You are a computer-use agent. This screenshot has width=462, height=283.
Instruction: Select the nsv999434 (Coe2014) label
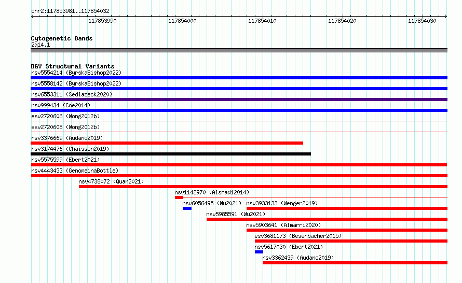(x=61, y=105)
